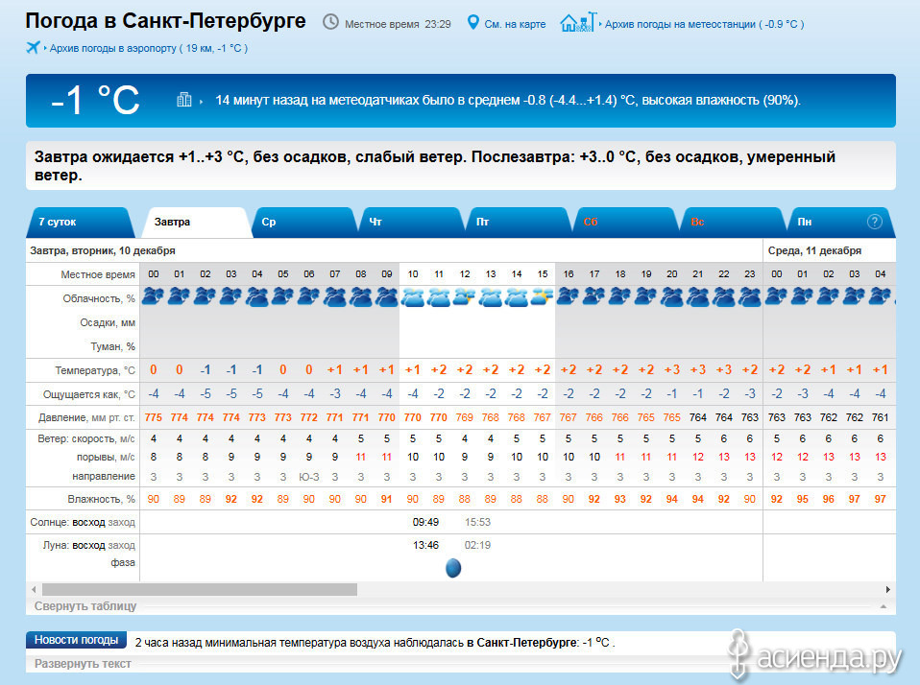Click the Ощущается как, °C row label

click(89, 394)
